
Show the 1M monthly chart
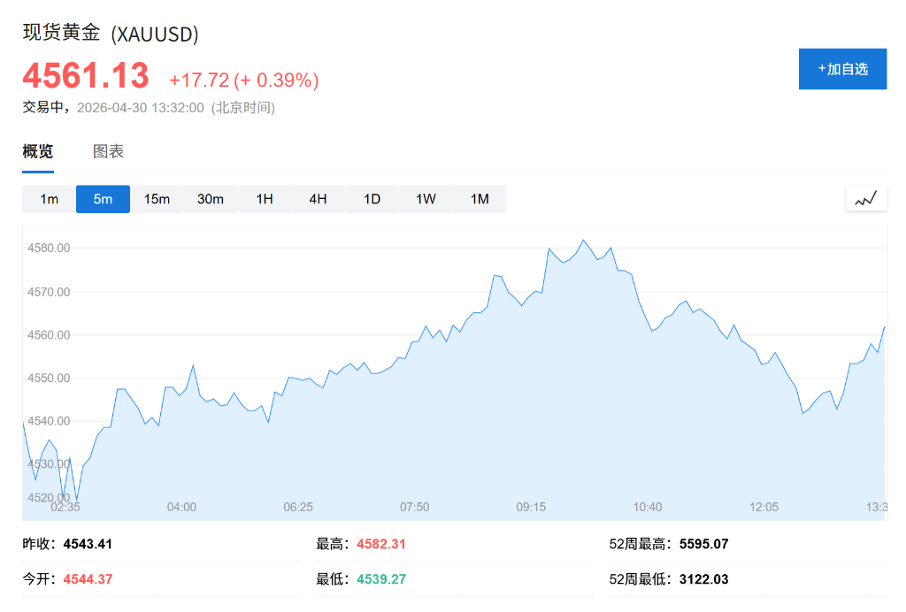click(x=480, y=199)
